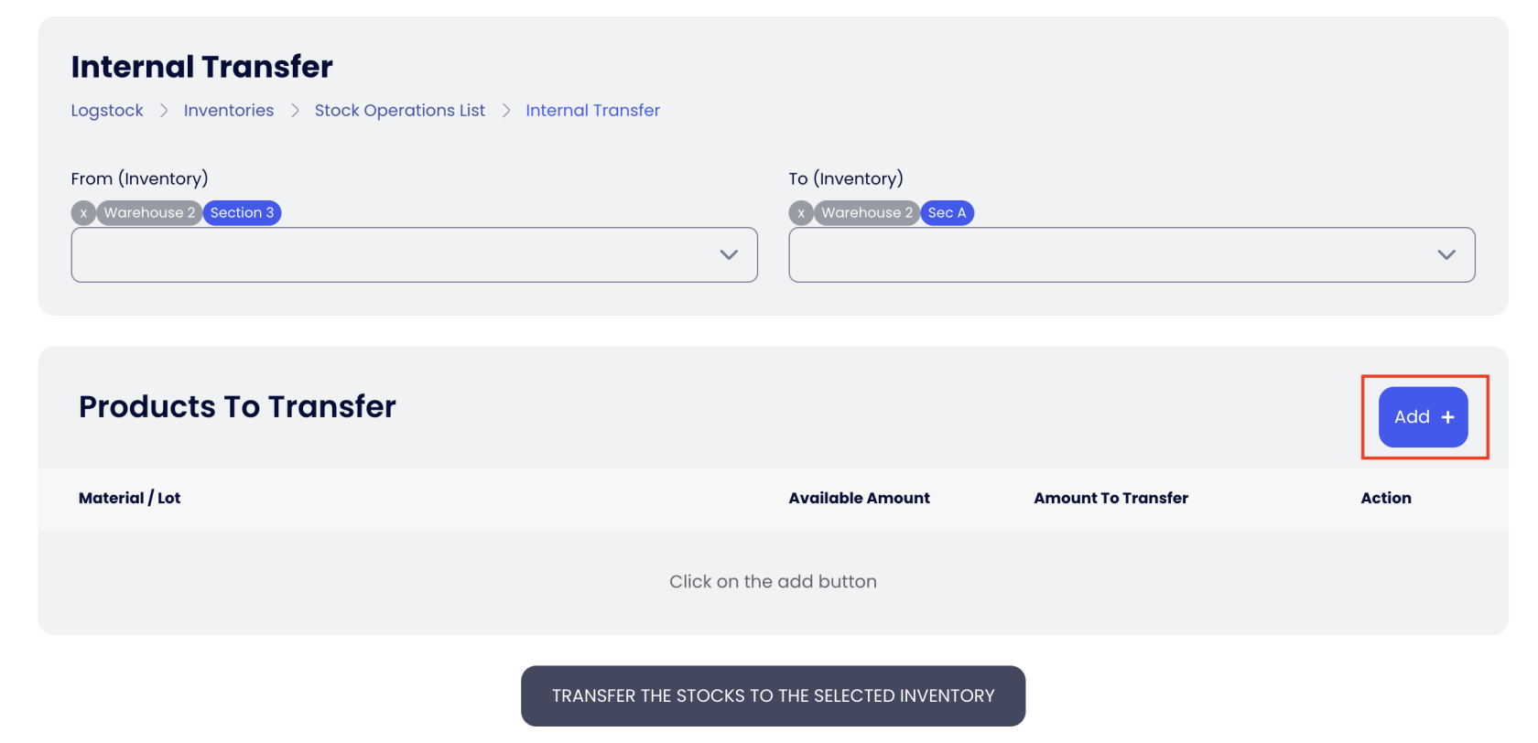
Task: Expand the To (Inventory) dropdown chevron
Action: [1446, 255]
